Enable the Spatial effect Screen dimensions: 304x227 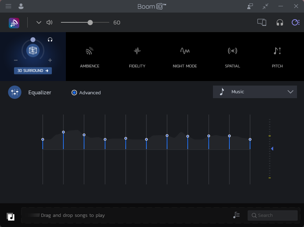[232, 57]
